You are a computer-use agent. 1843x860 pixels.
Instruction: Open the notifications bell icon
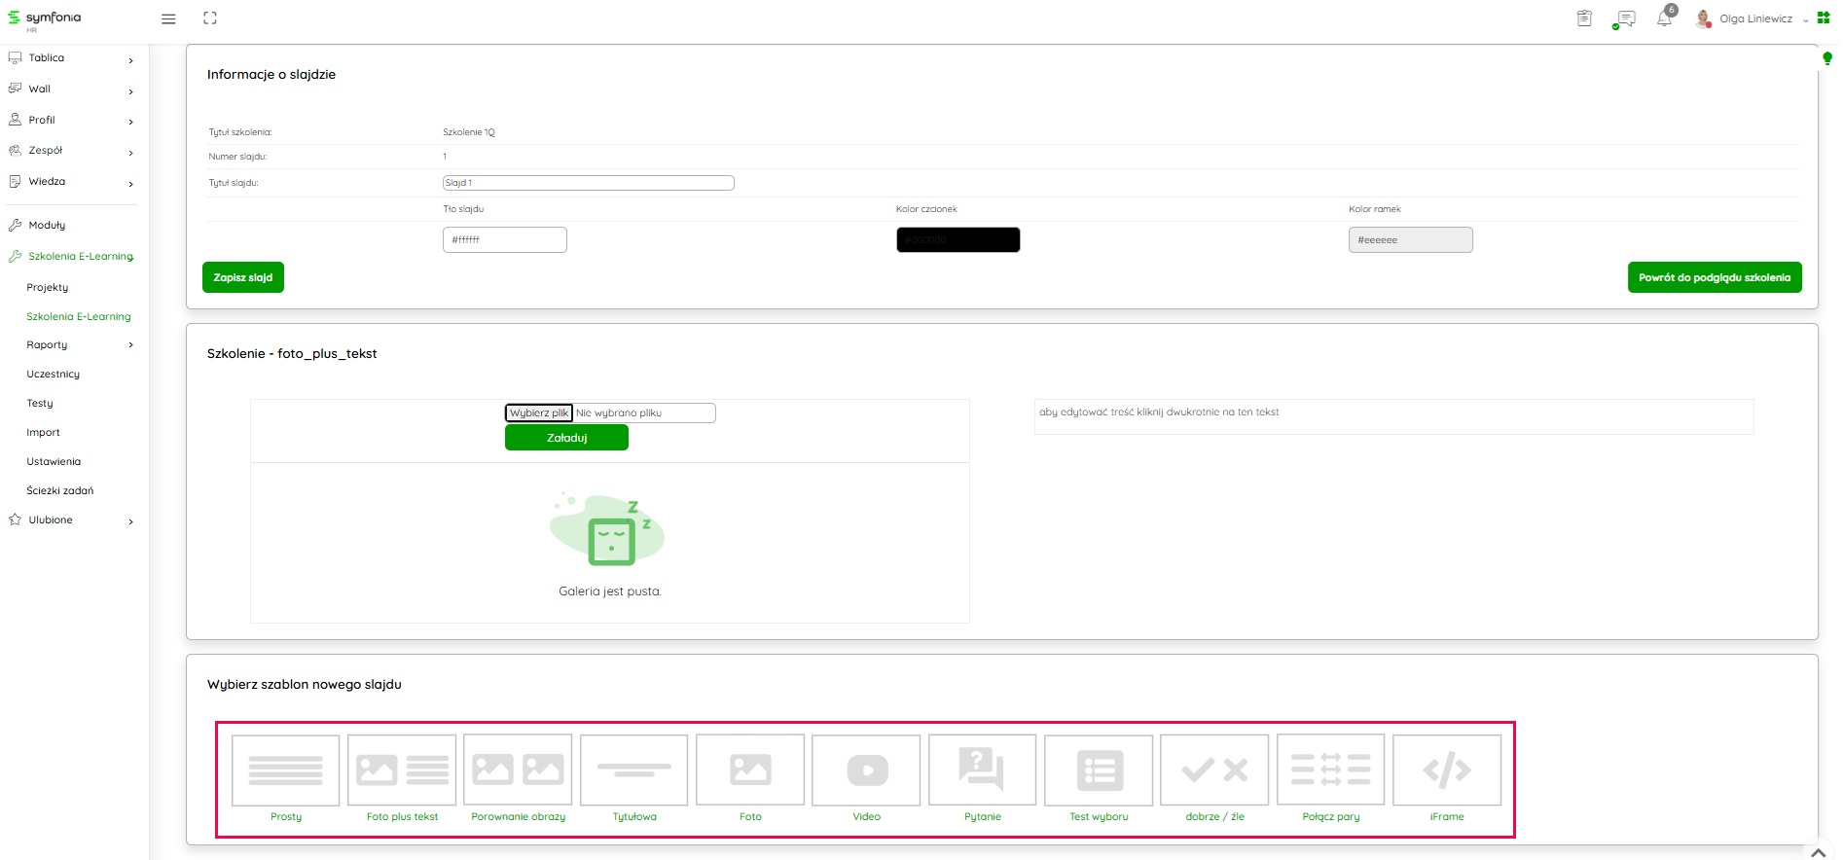[x=1664, y=19]
